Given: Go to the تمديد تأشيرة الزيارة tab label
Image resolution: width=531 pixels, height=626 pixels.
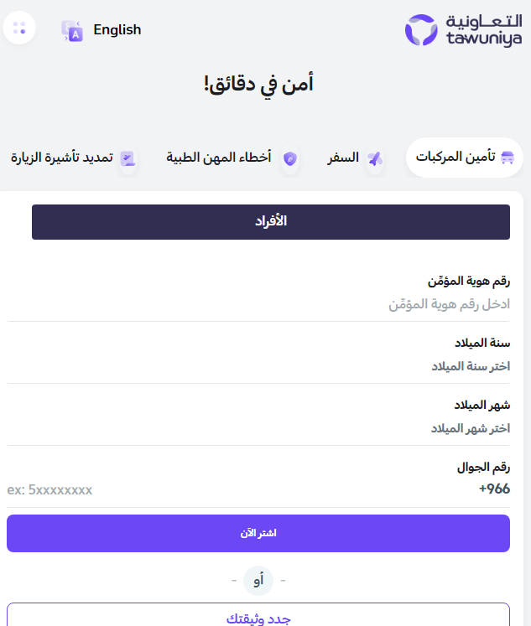Looking at the screenshot, I should (x=61, y=158).
